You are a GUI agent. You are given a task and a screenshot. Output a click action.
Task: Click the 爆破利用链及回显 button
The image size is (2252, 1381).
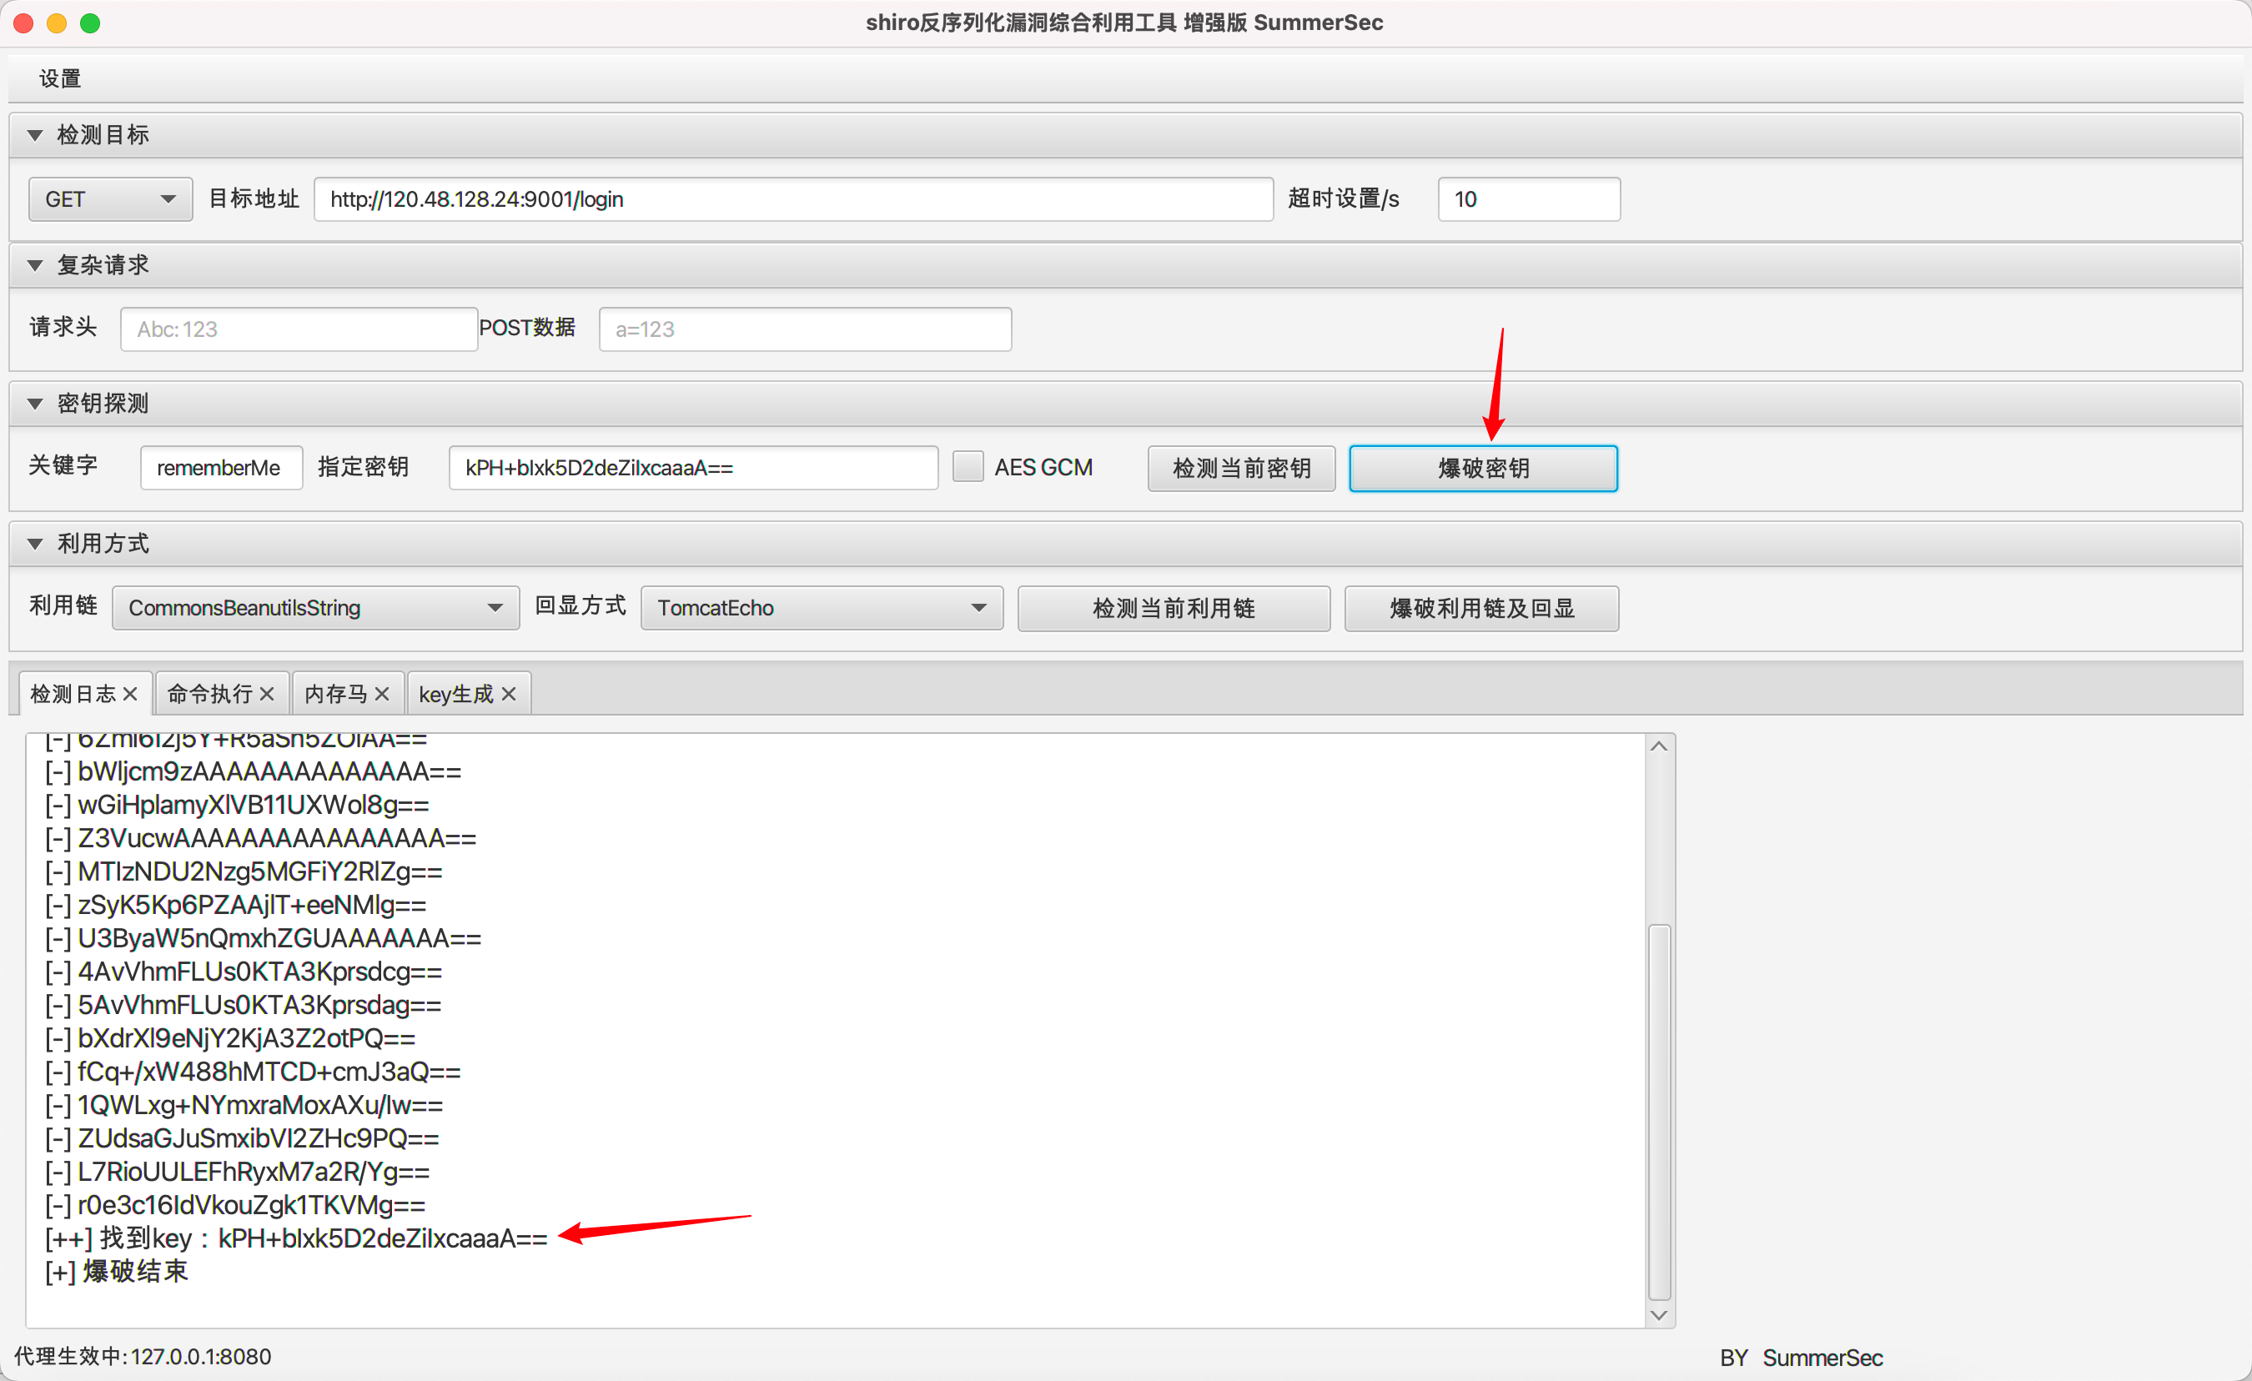point(1481,609)
